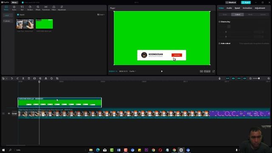
Task: Click the Mirror icon in timeline toolbar
Action: pyautogui.click(x=46, y=78)
